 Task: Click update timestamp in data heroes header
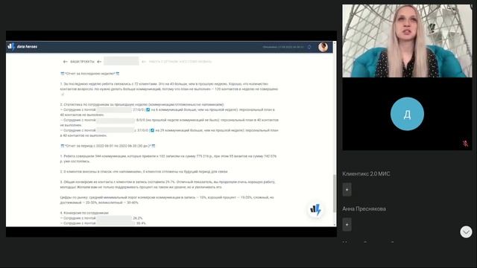tap(283, 47)
